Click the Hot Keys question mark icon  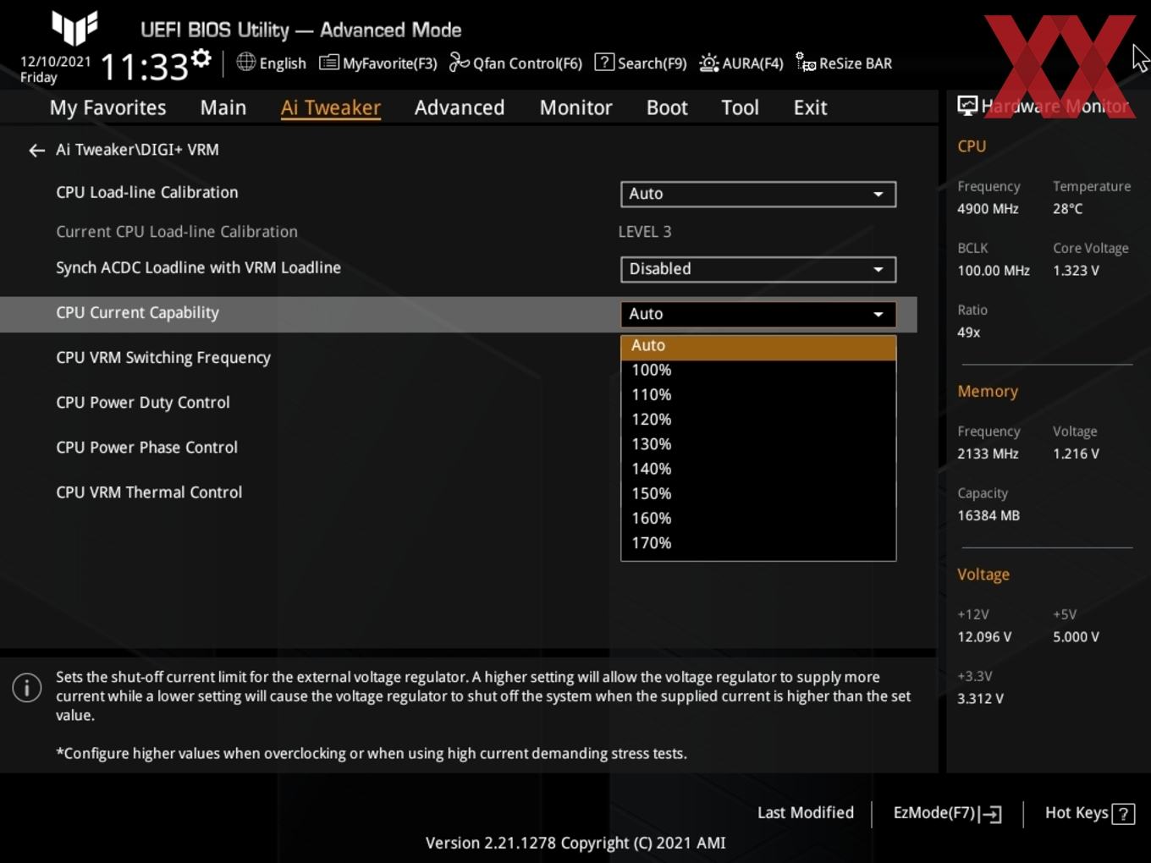(x=1123, y=814)
